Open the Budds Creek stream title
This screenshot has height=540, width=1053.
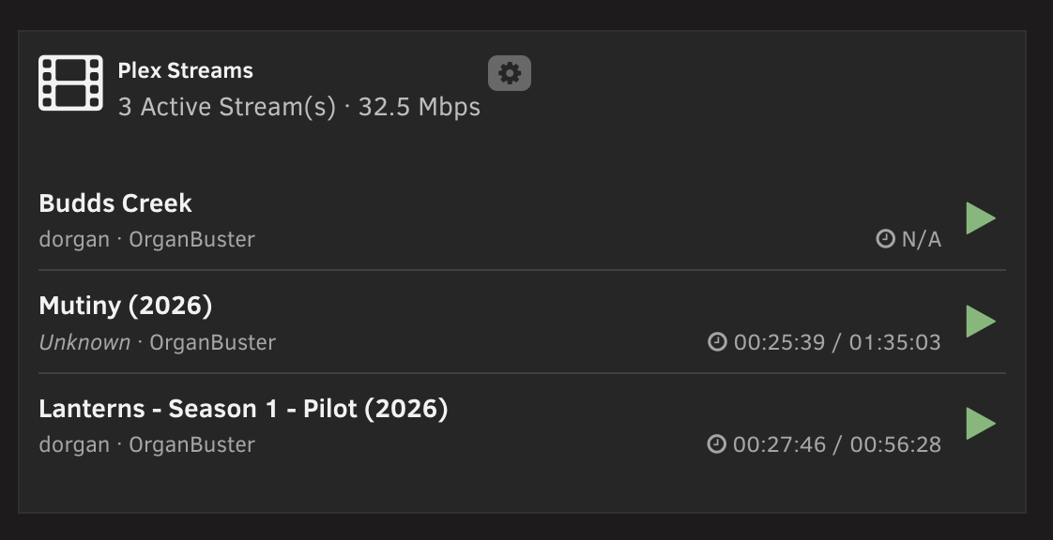(x=115, y=203)
